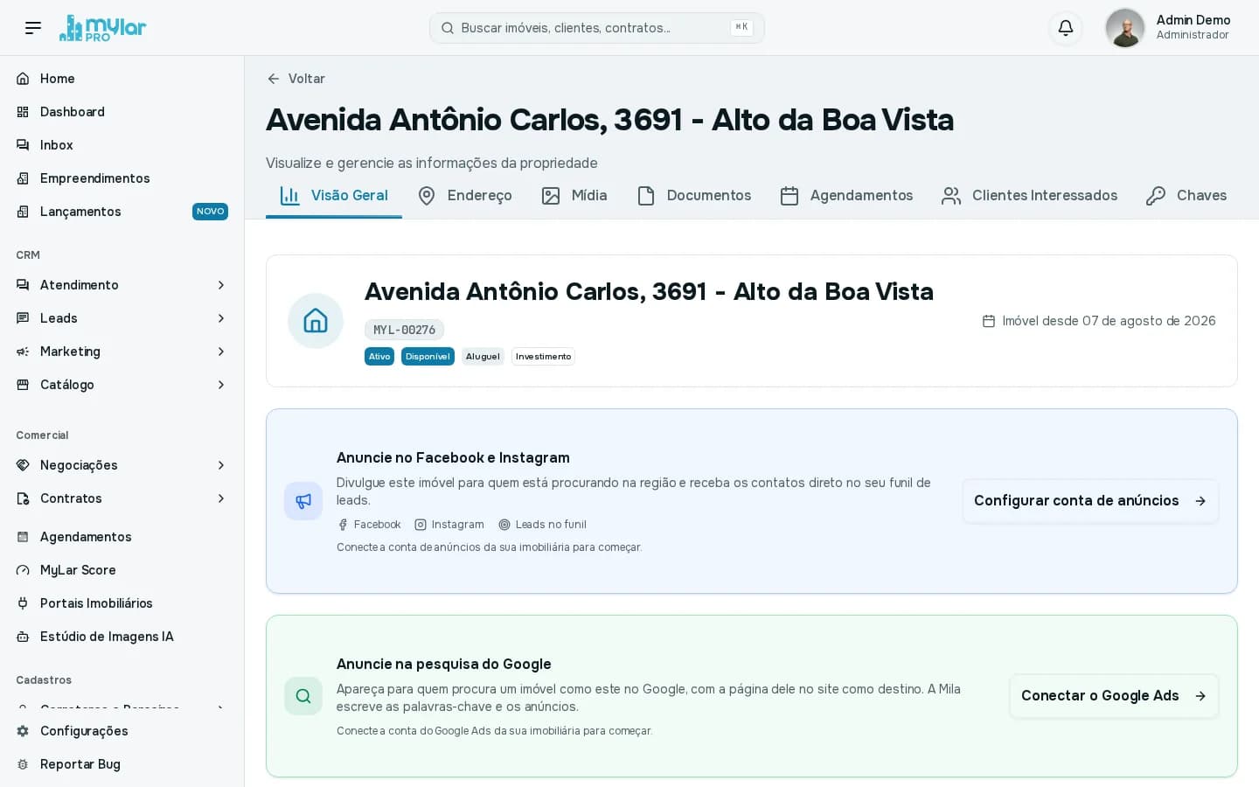This screenshot has height=787, width=1259.
Task: Click the MYL-00276 property code
Action: 404,330
